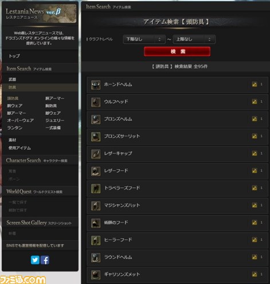
Task: Click the craft icon beside ブロンズヘルム
Action: click(x=255, y=119)
